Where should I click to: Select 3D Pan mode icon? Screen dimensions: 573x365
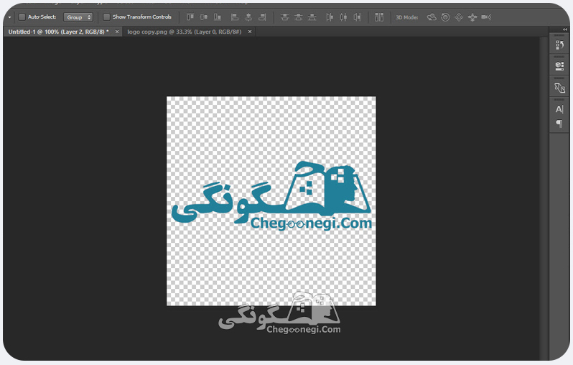(x=459, y=17)
